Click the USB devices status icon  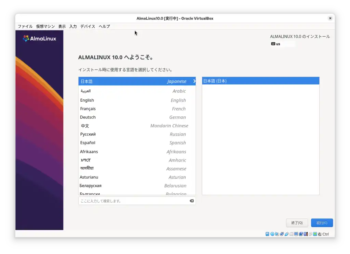(x=287, y=234)
